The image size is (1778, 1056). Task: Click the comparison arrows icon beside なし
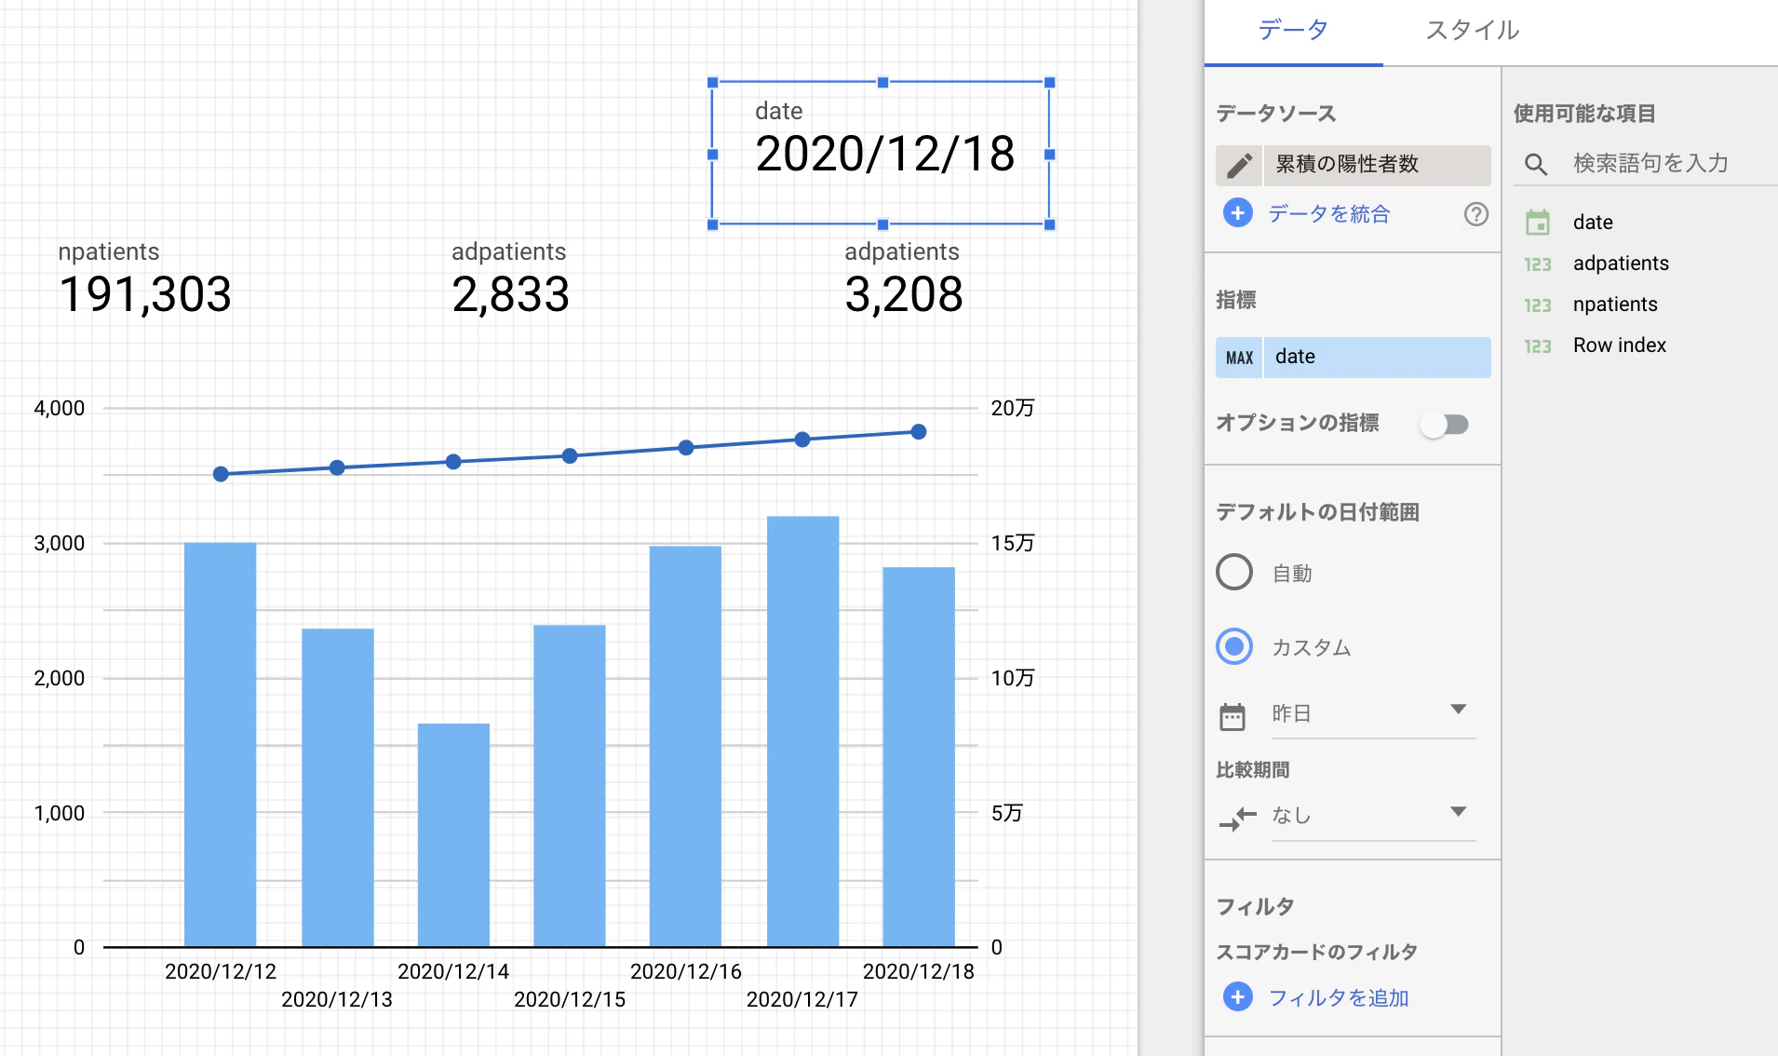coord(1237,819)
